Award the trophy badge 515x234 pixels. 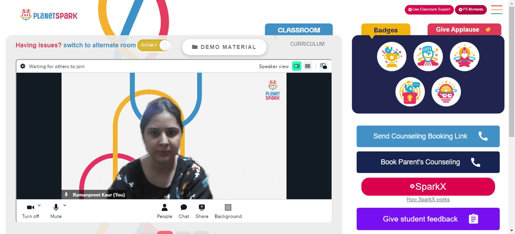point(391,57)
